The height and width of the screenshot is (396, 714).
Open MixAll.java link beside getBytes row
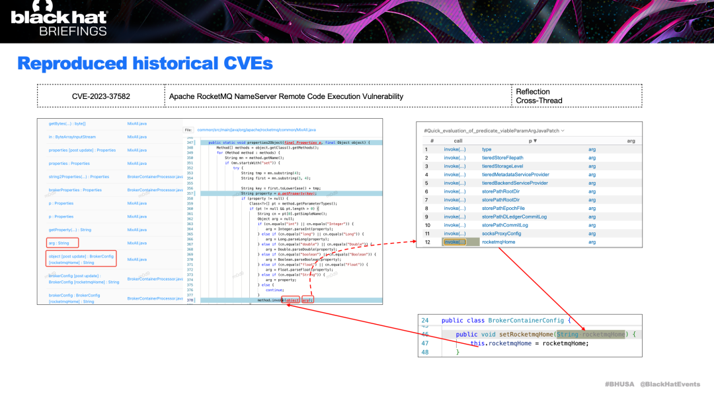tap(137, 123)
